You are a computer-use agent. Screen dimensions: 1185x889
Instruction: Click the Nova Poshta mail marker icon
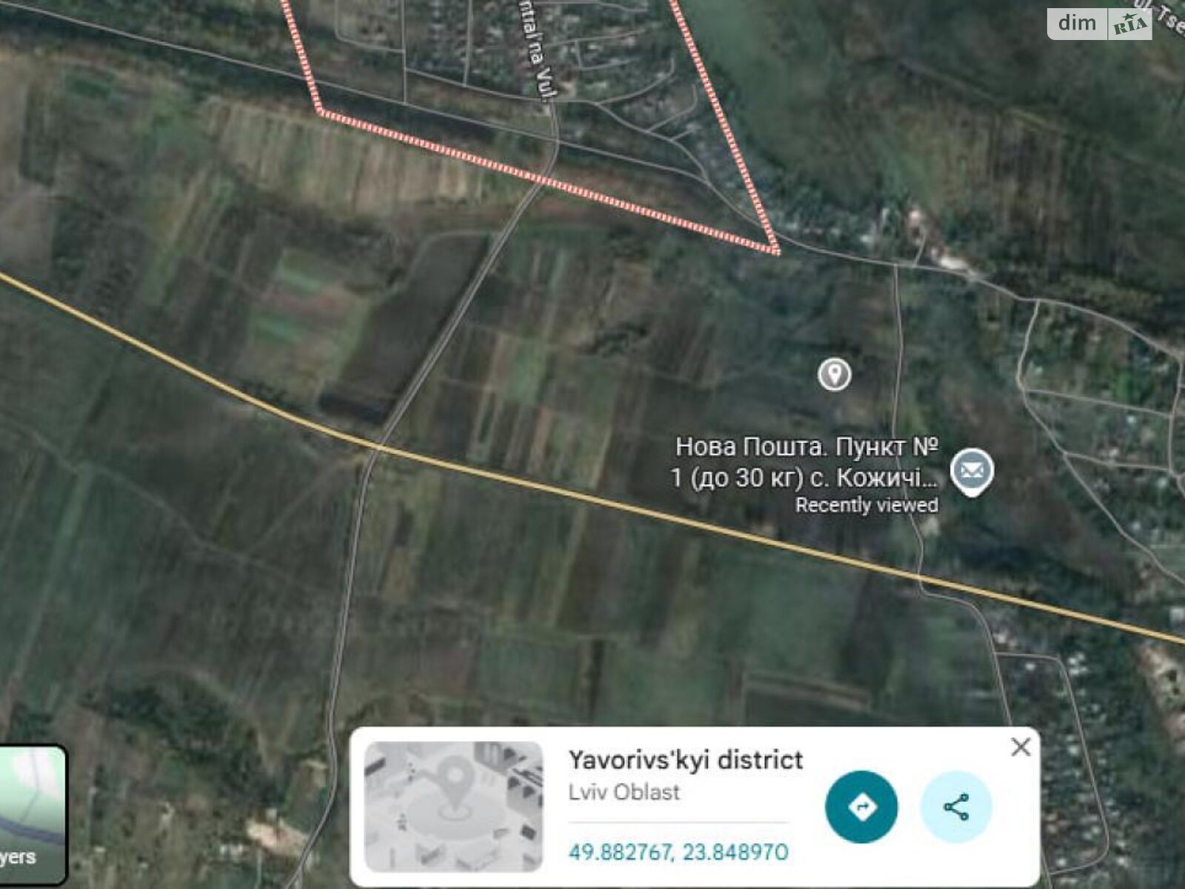[x=972, y=472]
